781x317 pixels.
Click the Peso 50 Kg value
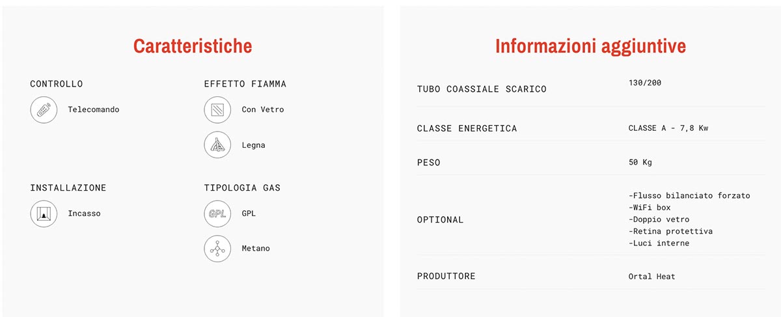coord(640,163)
